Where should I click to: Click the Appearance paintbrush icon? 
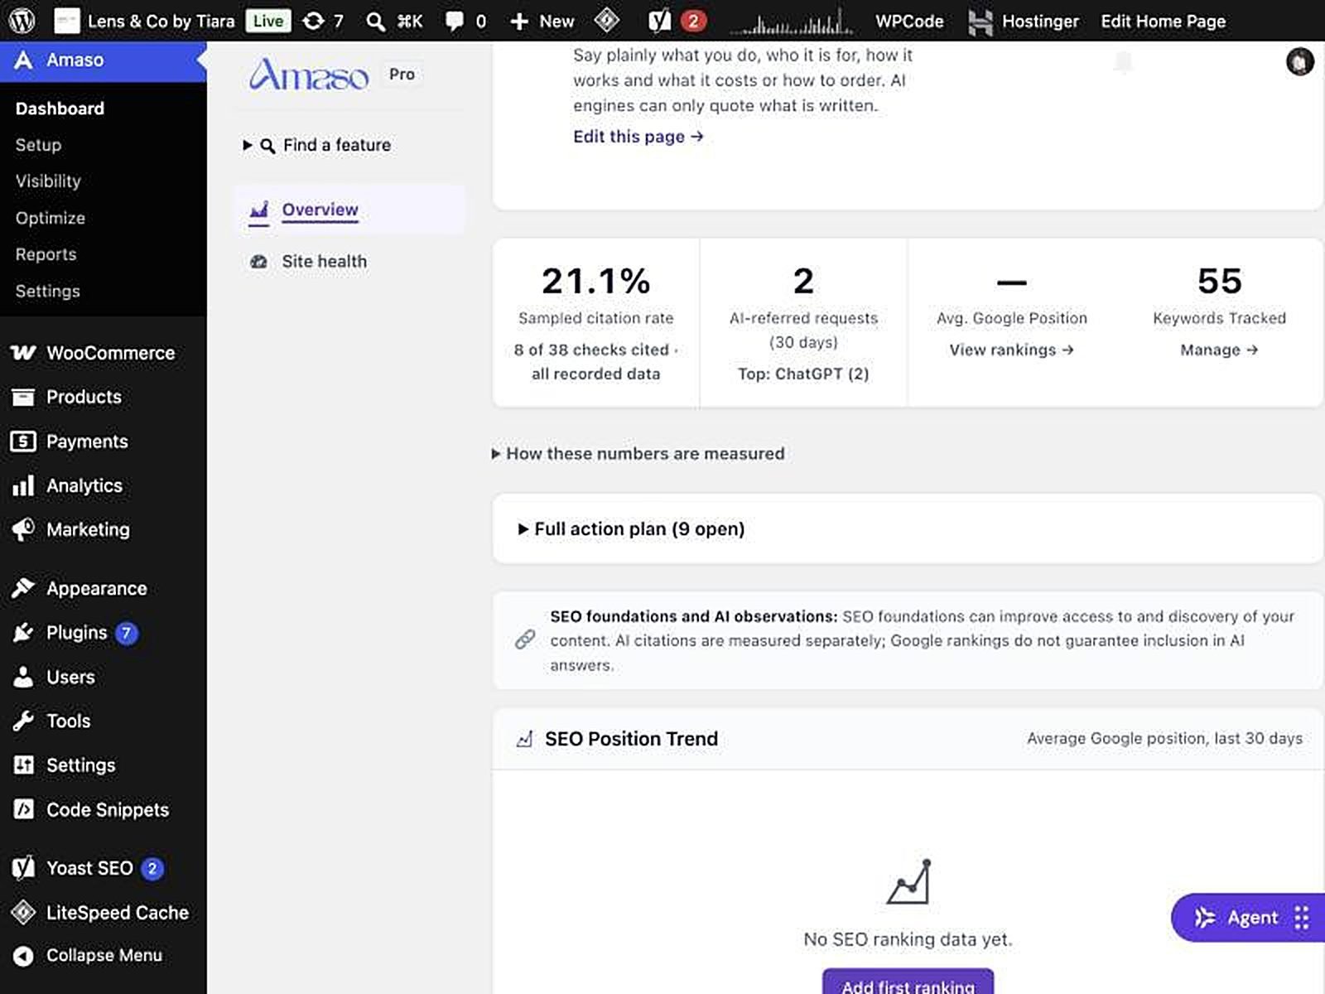coord(23,588)
